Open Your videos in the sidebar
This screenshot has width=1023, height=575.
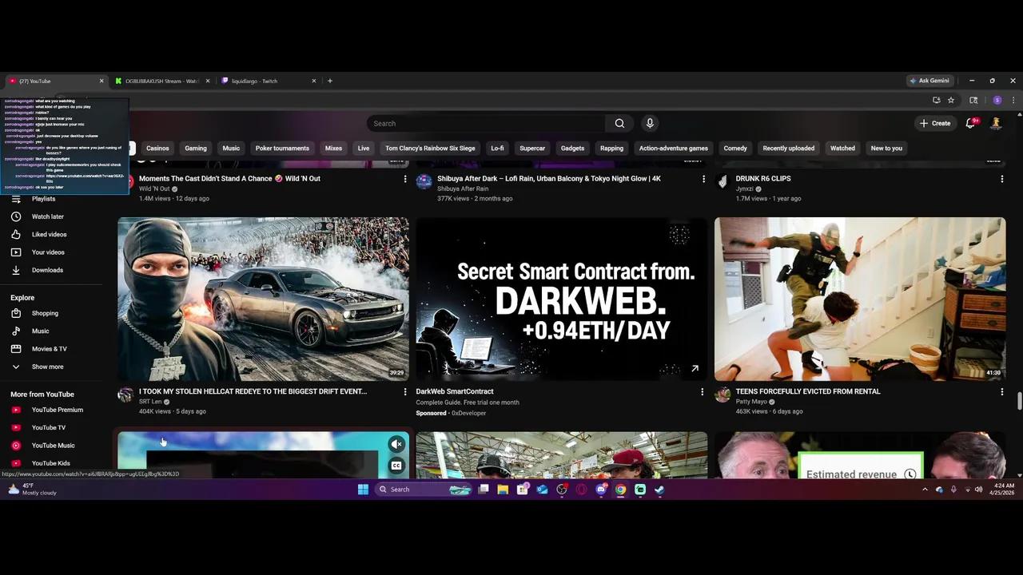coord(48,252)
